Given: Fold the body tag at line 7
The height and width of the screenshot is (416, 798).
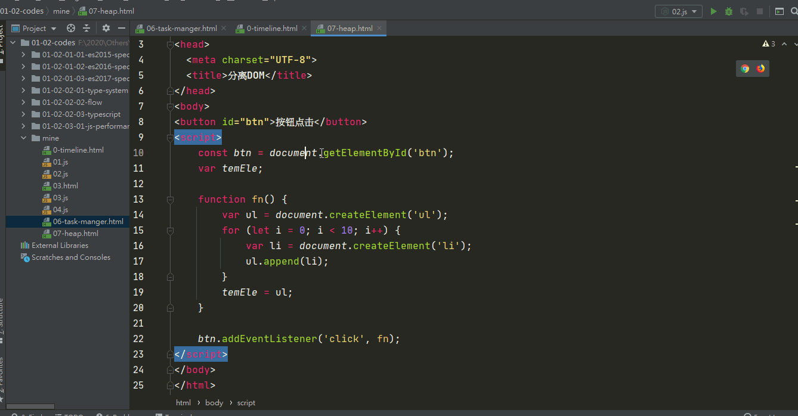Looking at the screenshot, I should point(170,106).
